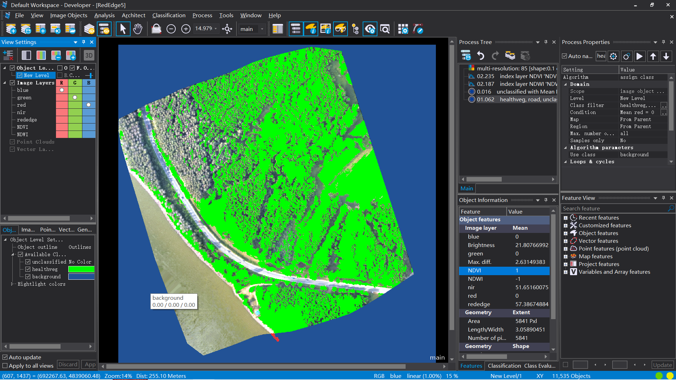Click the healthveg green color swatch
676x380 pixels.
[x=81, y=269]
